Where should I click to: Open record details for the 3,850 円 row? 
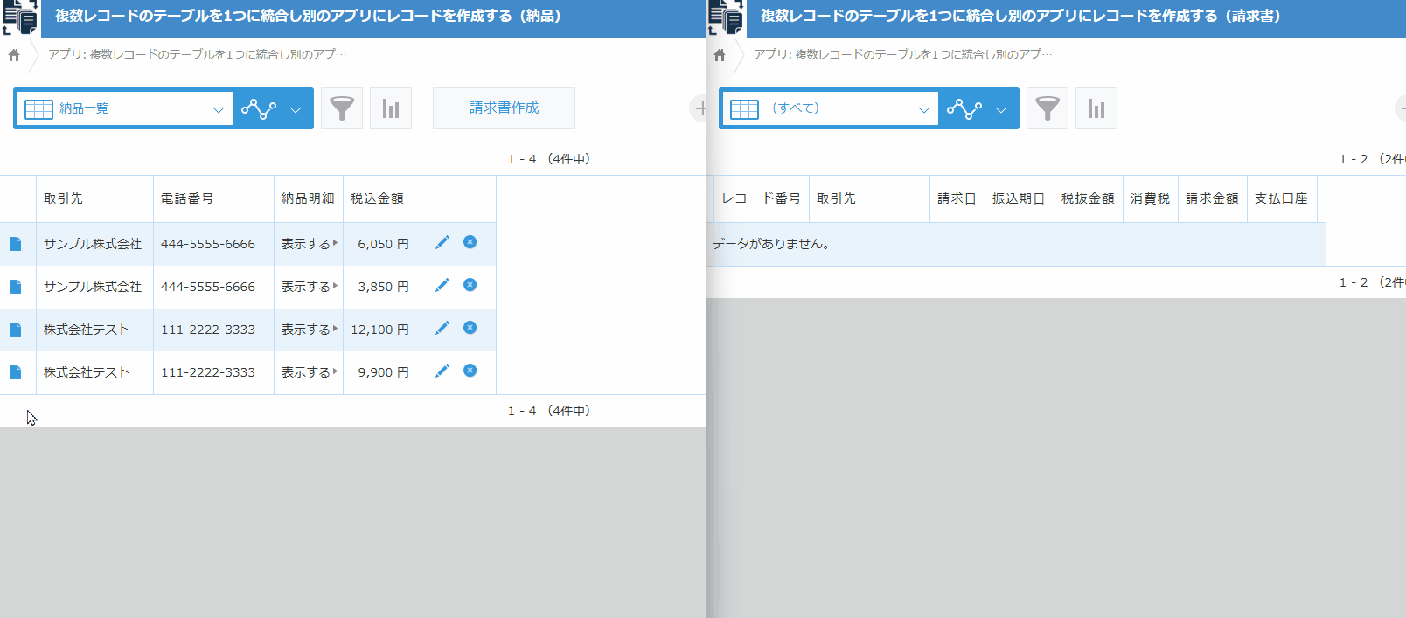coord(16,287)
